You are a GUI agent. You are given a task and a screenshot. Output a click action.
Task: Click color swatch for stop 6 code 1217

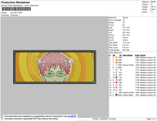[116, 70]
